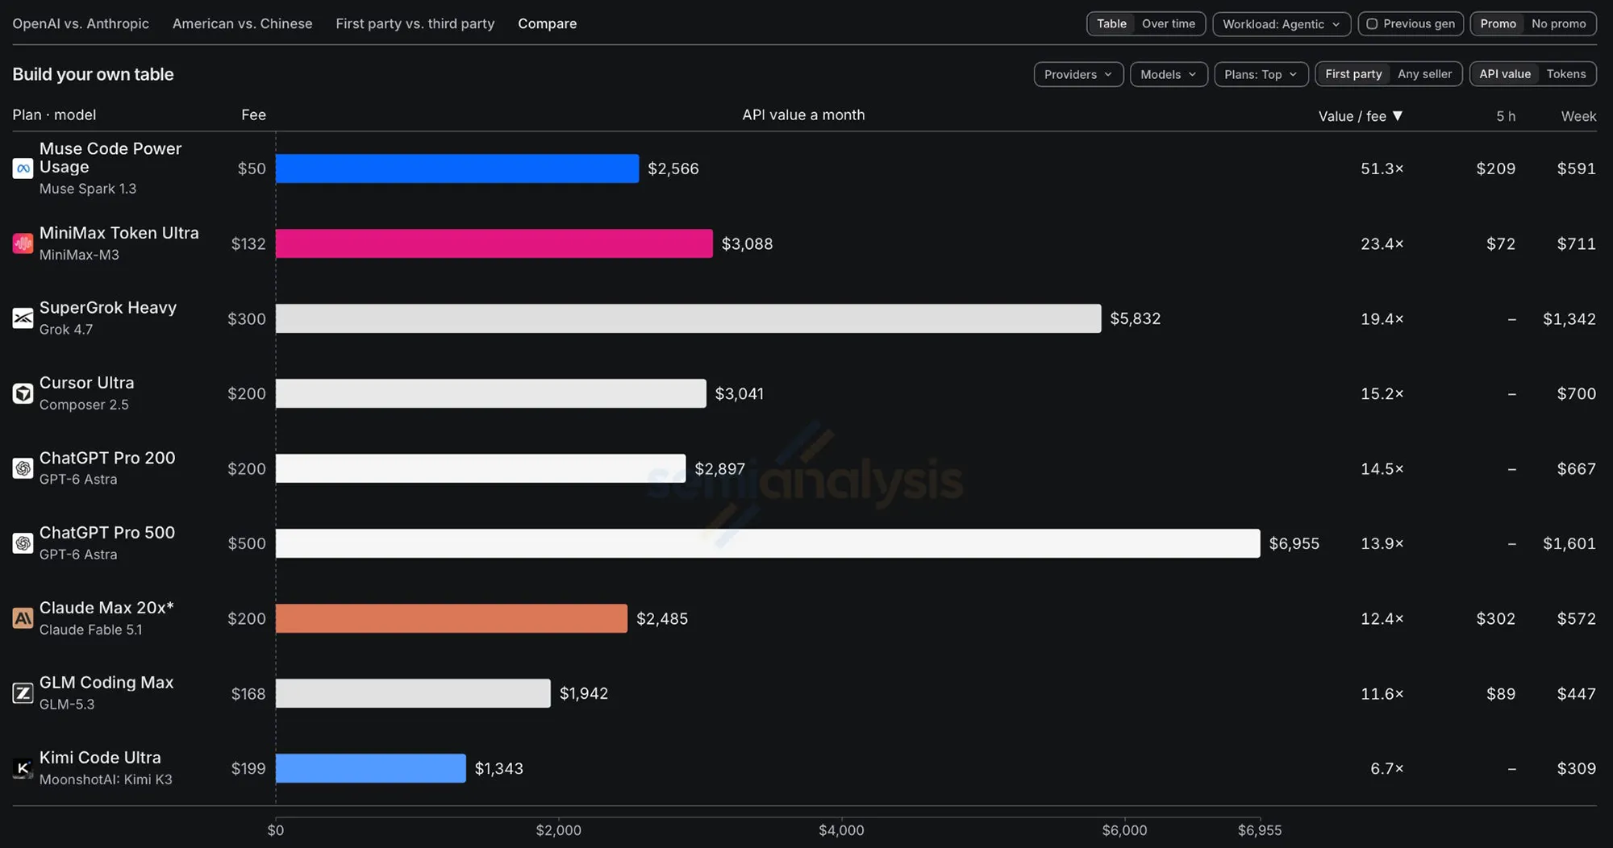
Task: Click the ChatGPT Pro 500 bar
Action: [768, 543]
